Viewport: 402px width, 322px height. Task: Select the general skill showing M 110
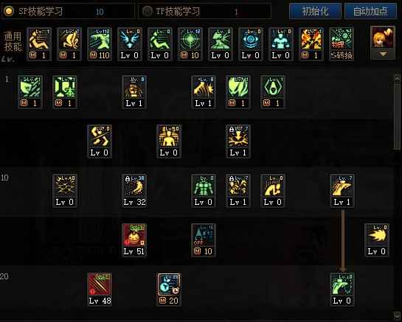[x=100, y=44]
